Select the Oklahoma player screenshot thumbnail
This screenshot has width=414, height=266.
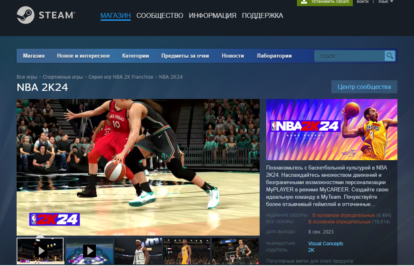click(138, 251)
